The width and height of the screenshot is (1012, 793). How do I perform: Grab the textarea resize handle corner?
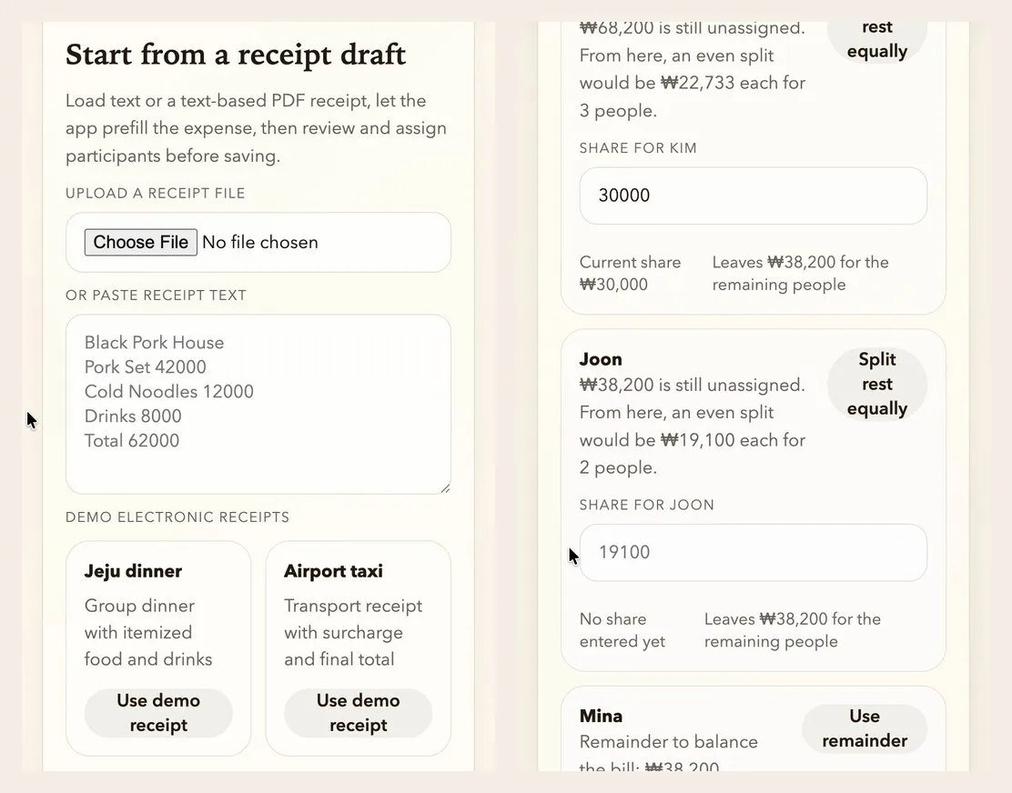click(x=445, y=488)
